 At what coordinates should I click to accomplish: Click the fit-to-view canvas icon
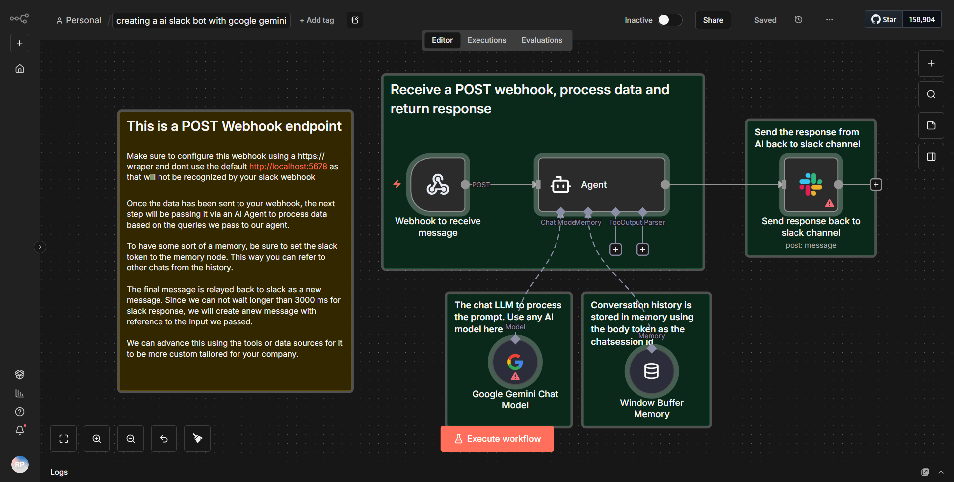click(x=64, y=439)
